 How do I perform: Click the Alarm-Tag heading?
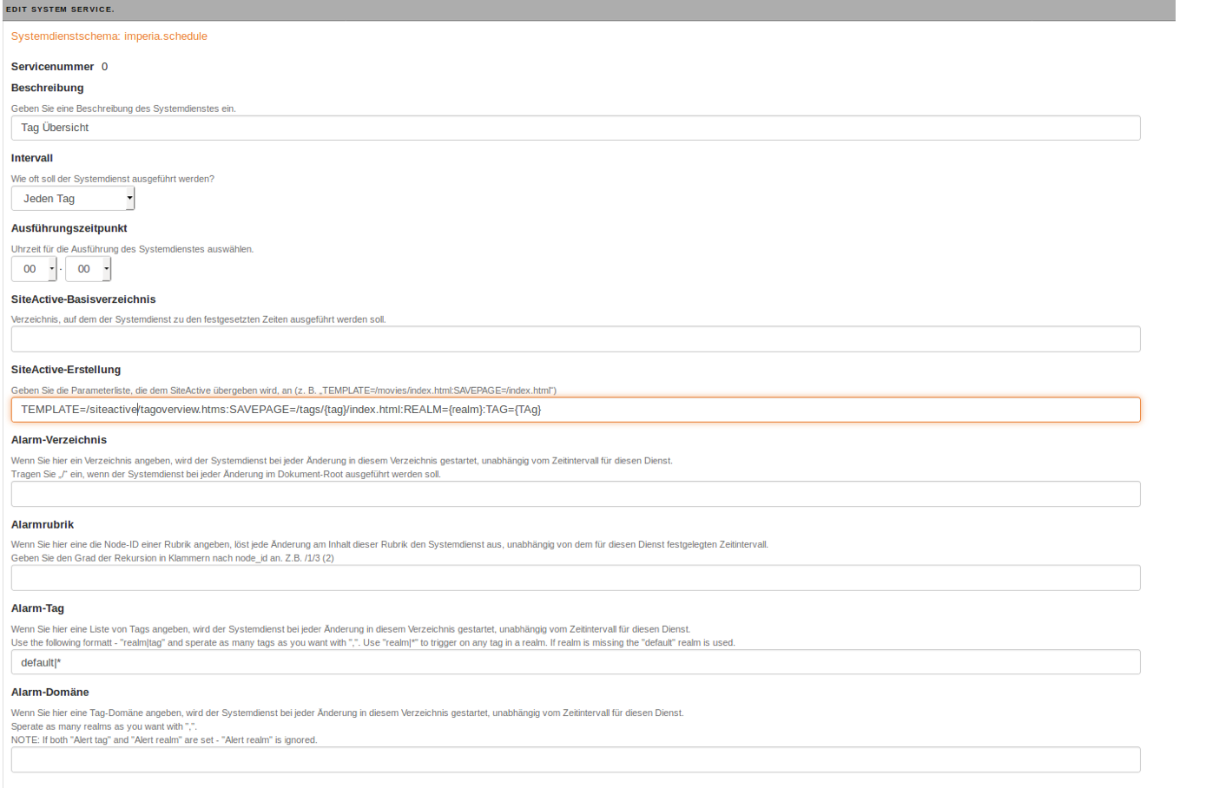tap(37, 608)
